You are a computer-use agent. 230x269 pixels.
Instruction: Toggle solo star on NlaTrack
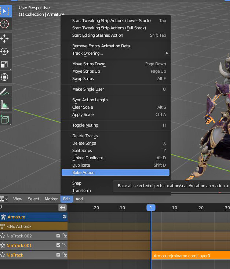pos(3,255)
